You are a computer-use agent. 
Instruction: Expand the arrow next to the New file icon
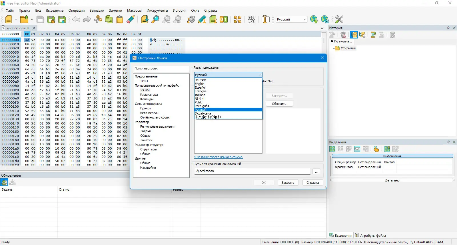[x=16, y=20]
